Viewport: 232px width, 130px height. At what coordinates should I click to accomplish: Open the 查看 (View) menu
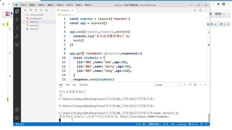click(x=51, y=5)
